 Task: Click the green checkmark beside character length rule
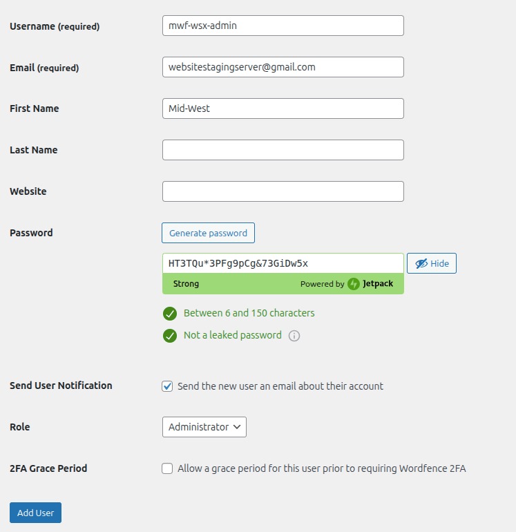tap(170, 314)
